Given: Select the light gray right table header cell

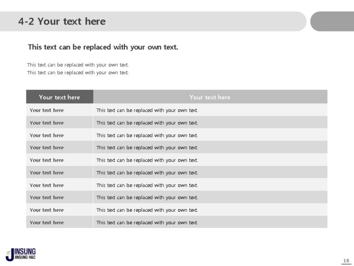Looking at the screenshot, I should tap(210, 97).
